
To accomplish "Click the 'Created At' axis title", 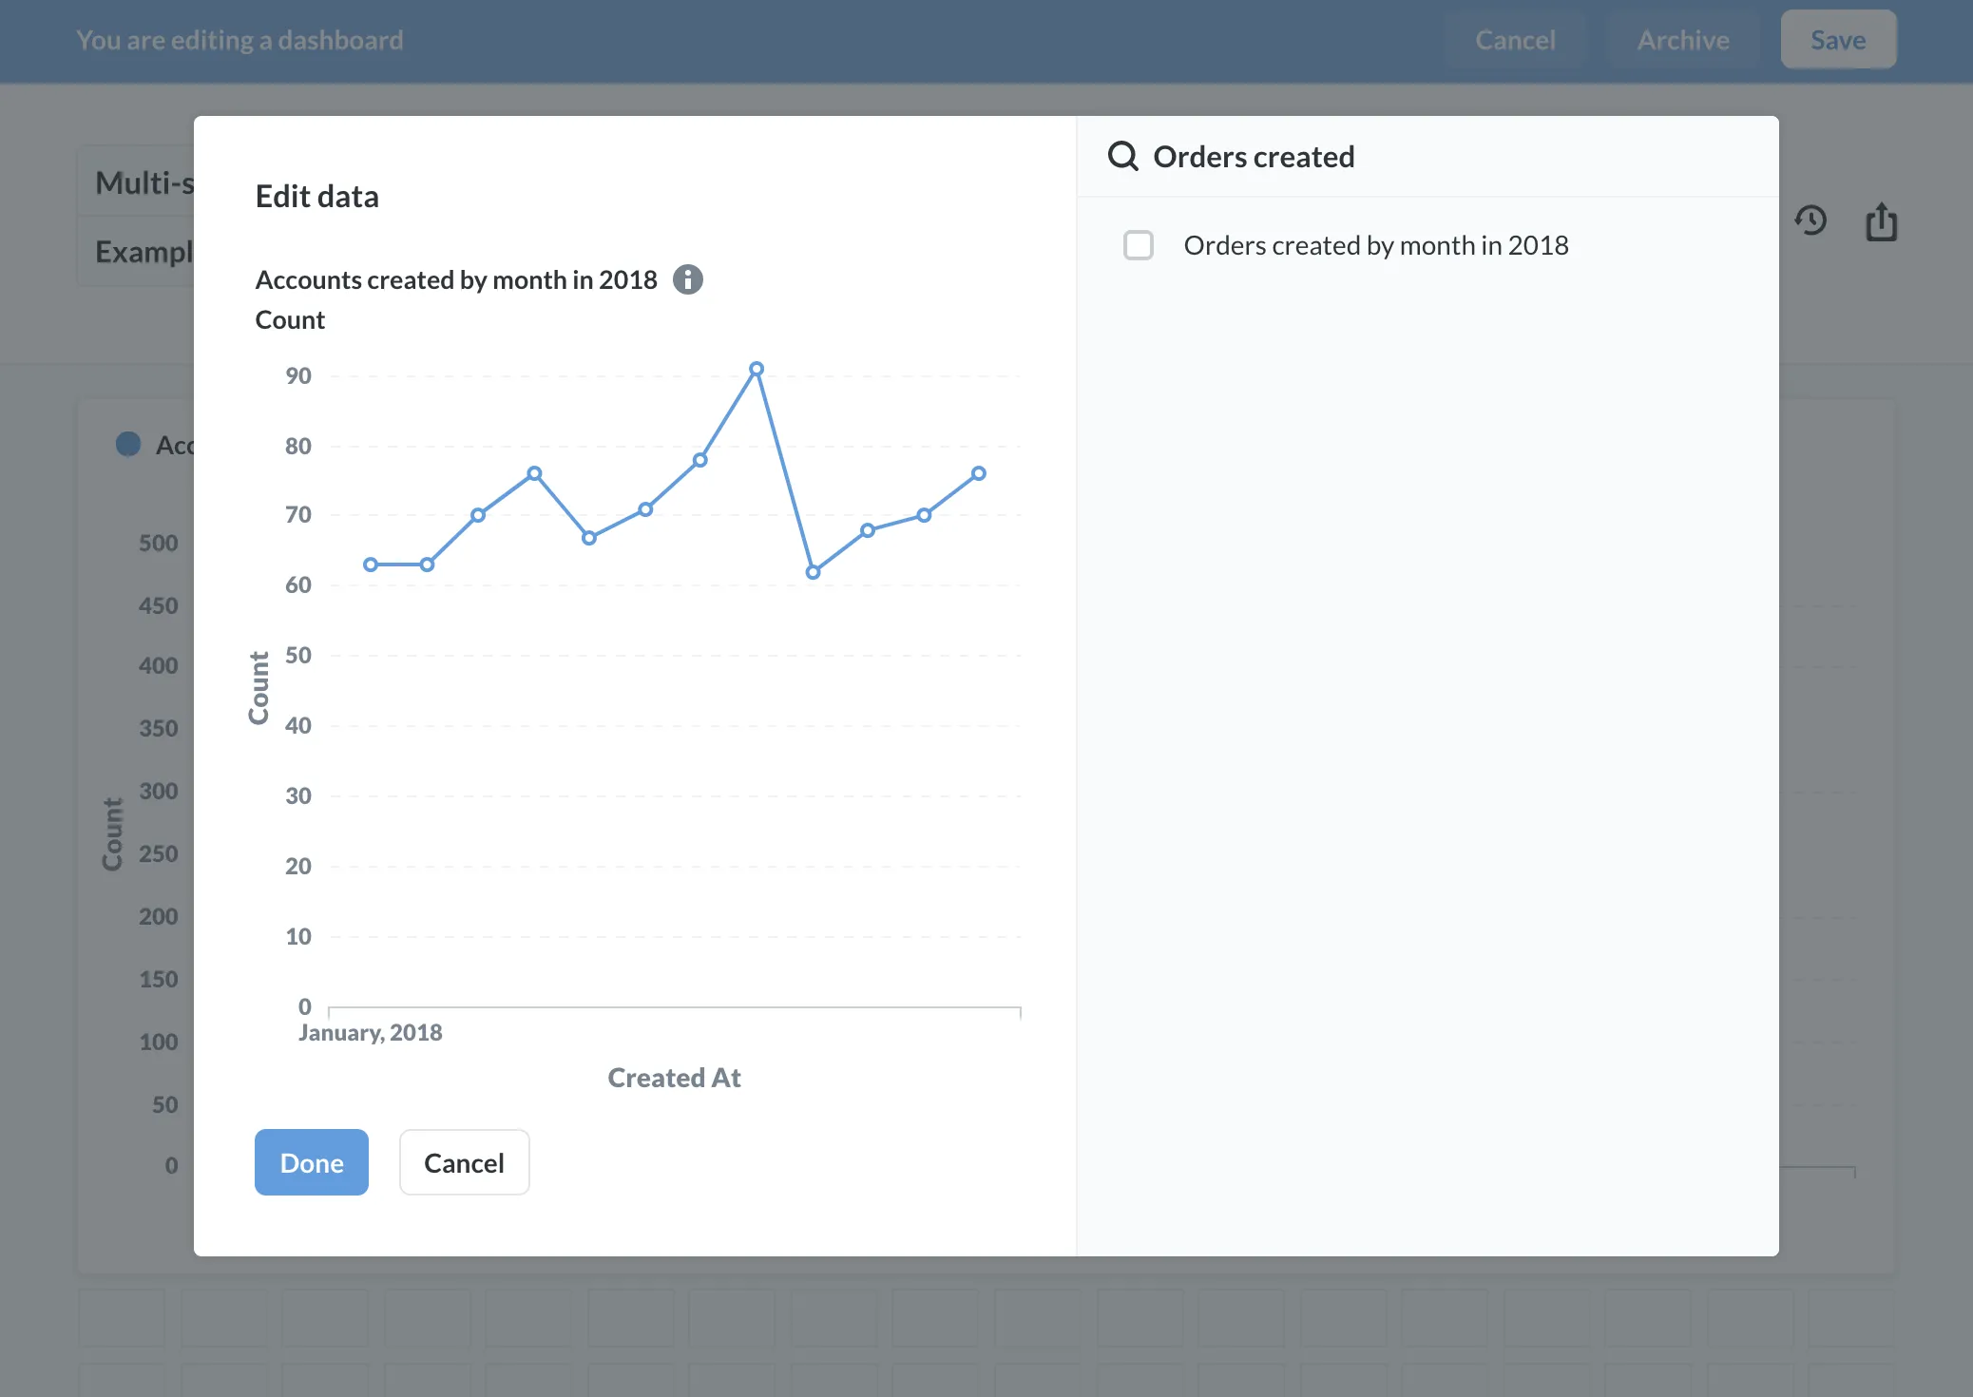I will pos(674,1078).
